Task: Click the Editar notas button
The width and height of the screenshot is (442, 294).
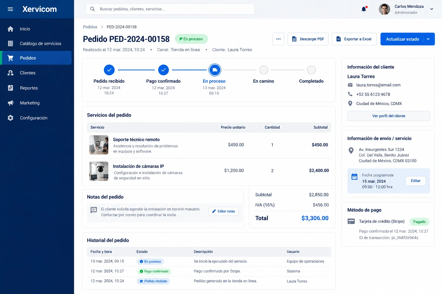Action: [x=224, y=211]
